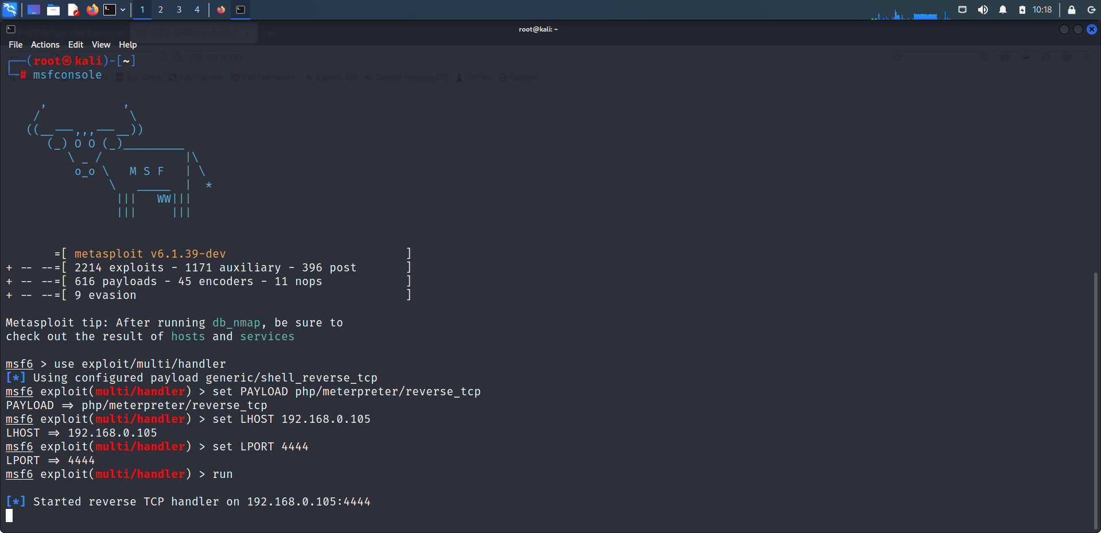The width and height of the screenshot is (1101, 533).
Task: Click the "msfconsole" command text
Action: (67, 75)
